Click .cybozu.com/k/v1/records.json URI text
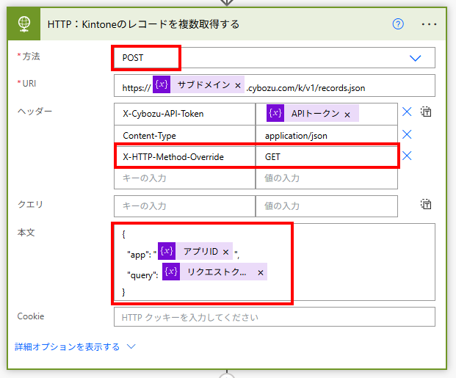This screenshot has width=456, height=378. 305,88
